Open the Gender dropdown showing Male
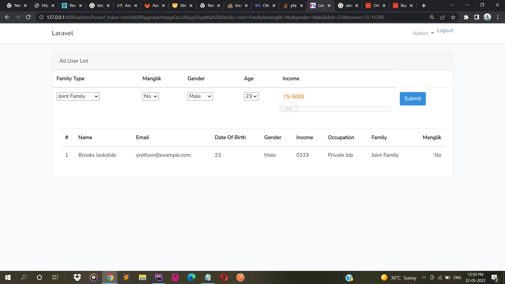 (x=200, y=96)
